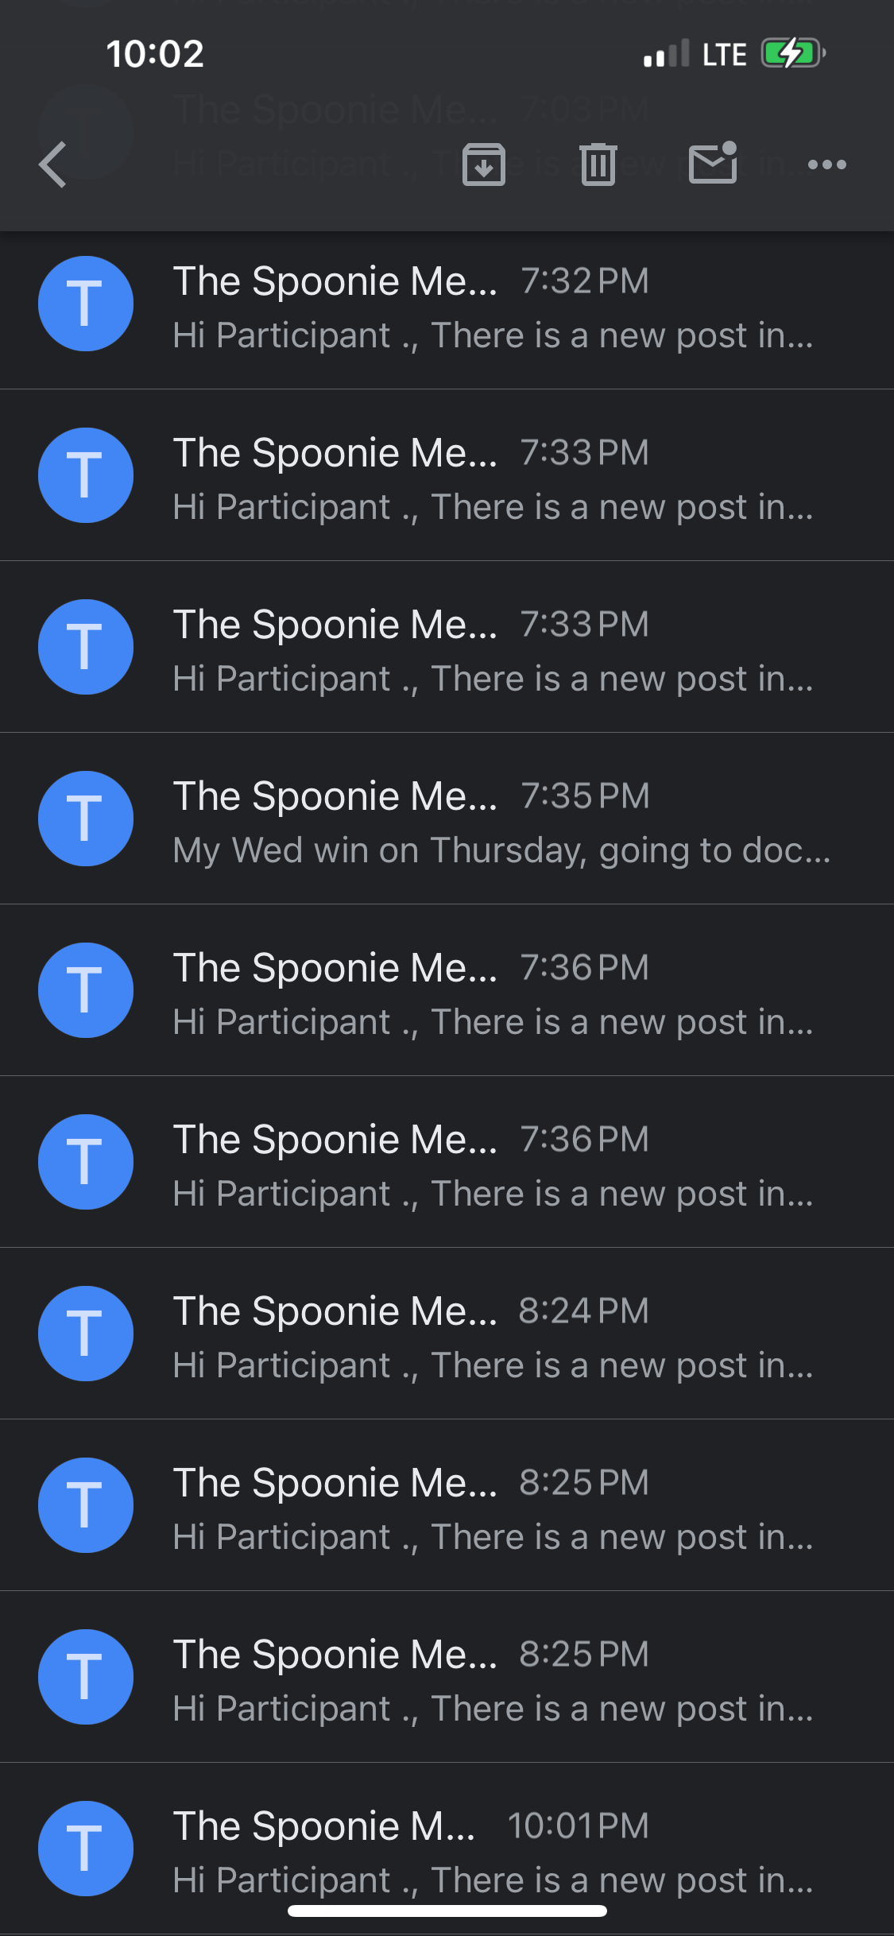Tap the avatar on the 8:24 PM email

[86, 1334]
